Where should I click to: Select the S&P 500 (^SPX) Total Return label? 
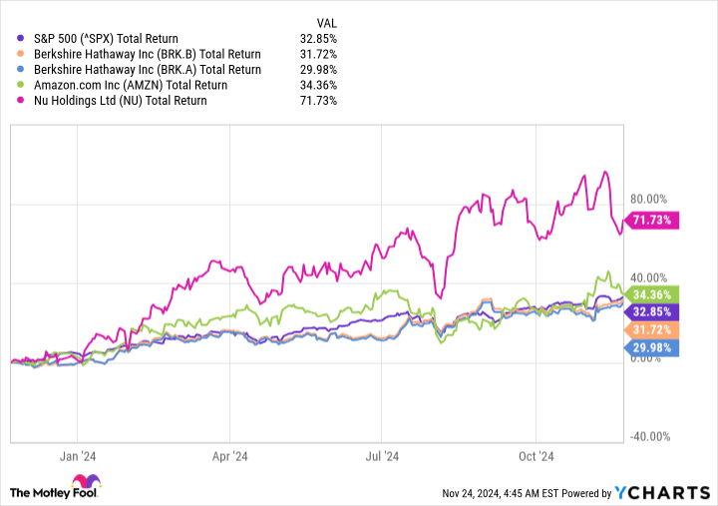pyautogui.click(x=106, y=39)
